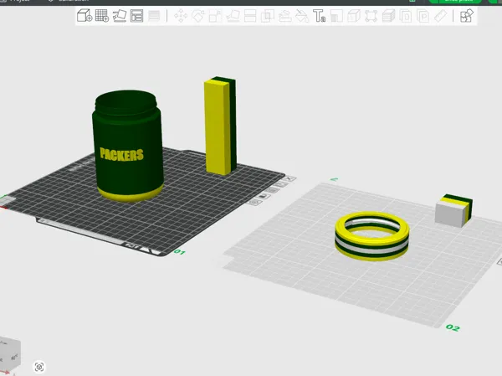This screenshot has width=502, height=376.
Task: Click the striped square toolbar icon
Action: coord(336,16)
